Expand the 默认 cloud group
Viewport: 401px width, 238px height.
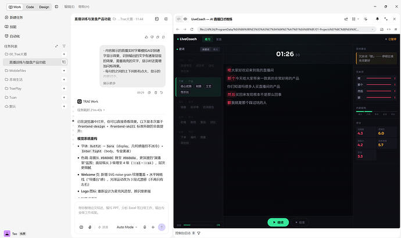click(10, 106)
